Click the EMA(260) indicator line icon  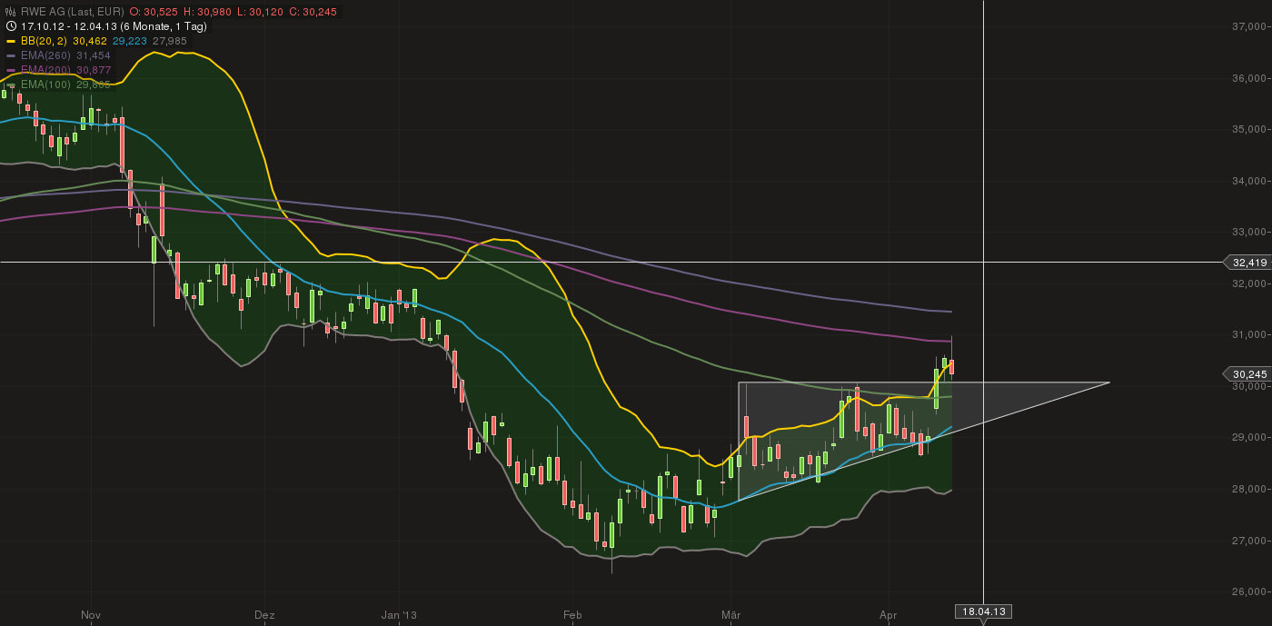tap(11, 55)
